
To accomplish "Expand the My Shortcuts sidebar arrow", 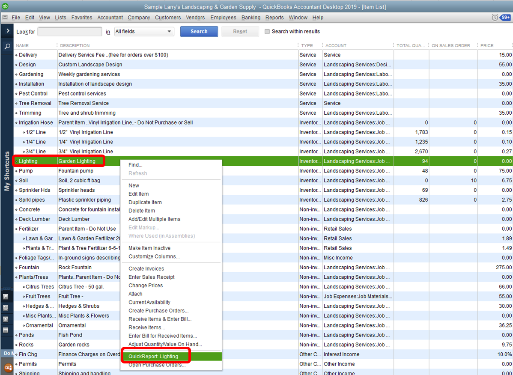I will point(7,31).
